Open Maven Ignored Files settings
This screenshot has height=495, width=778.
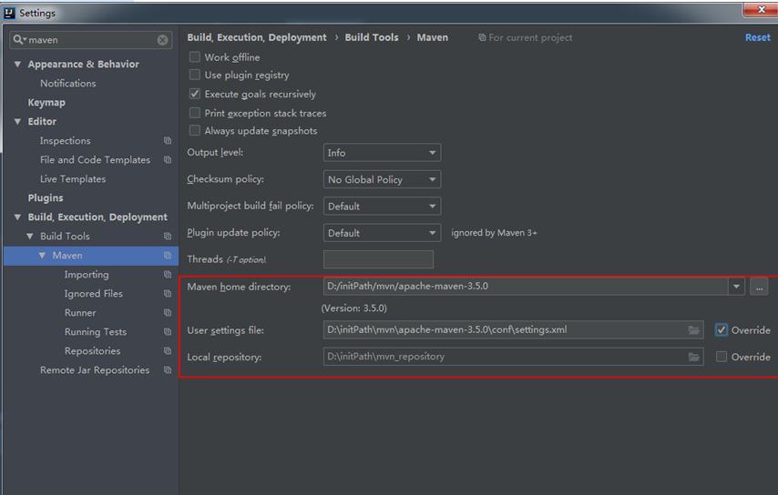pyautogui.click(x=93, y=294)
